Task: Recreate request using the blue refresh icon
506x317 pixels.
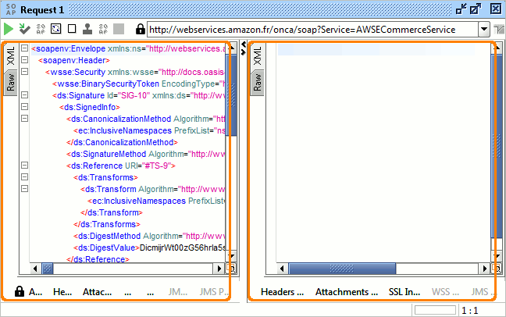Action: [x=55, y=29]
